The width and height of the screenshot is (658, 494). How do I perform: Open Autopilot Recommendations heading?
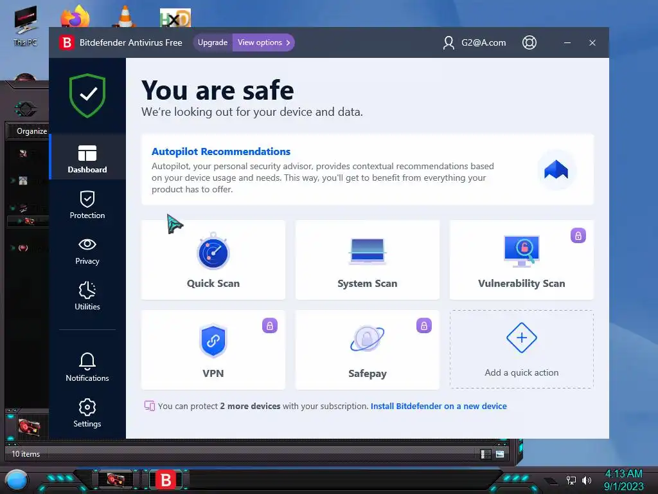tap(221, 151)
